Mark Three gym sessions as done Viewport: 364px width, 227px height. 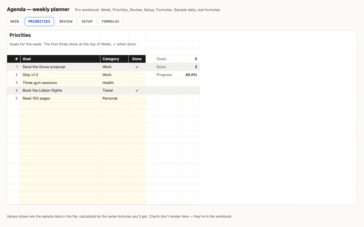pyautogui.click(x=137, y=83)
